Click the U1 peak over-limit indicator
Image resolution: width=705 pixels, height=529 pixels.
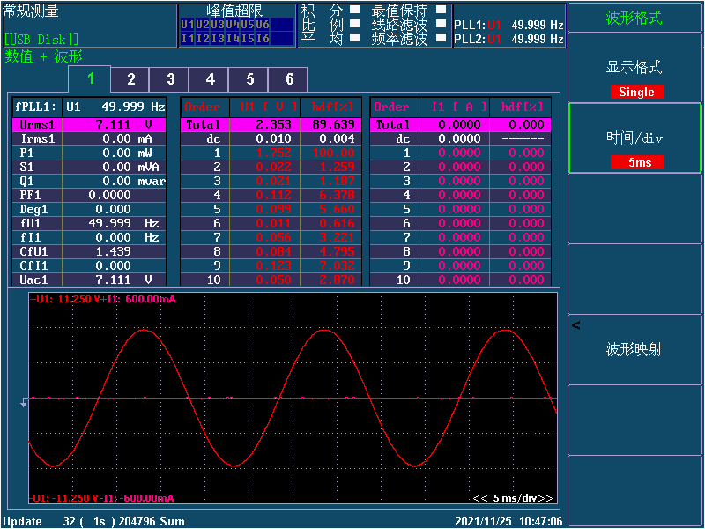(187, 25)
